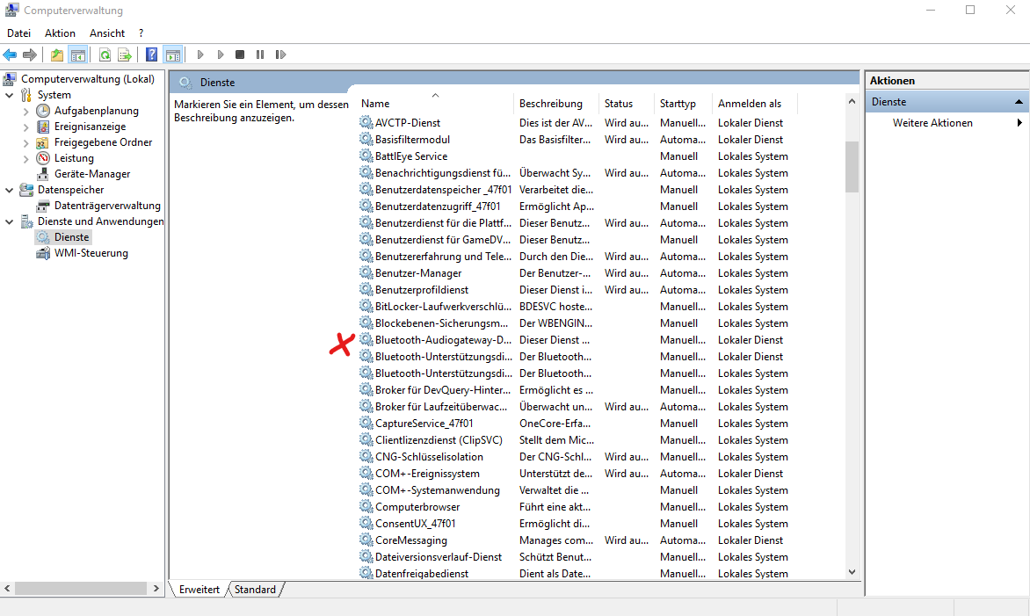
Task: Open help with blue question mark icon
Action: 152,54
